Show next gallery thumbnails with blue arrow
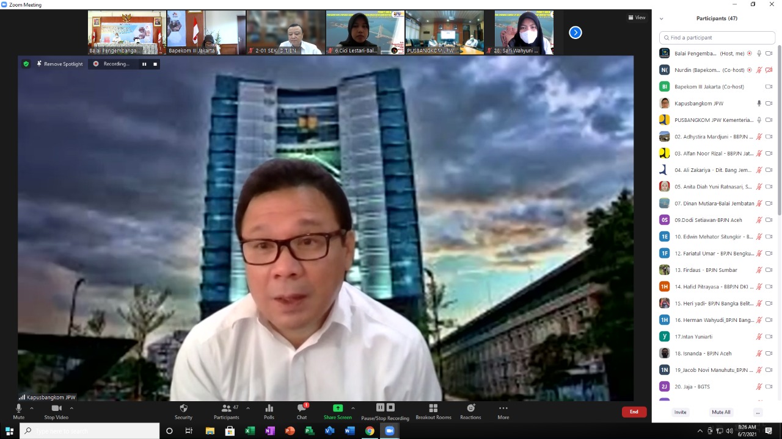 tap(576, 32)
